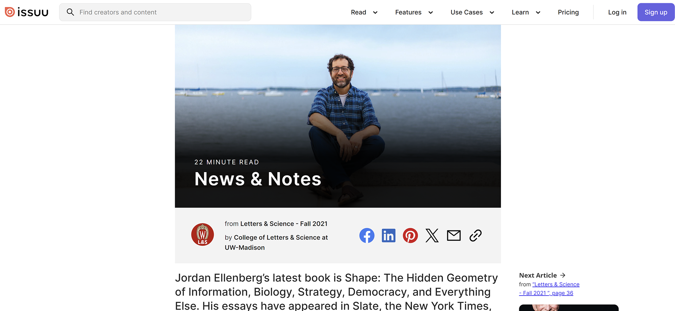Click the Sign up button
675x311 pixels.
[656, 12]
